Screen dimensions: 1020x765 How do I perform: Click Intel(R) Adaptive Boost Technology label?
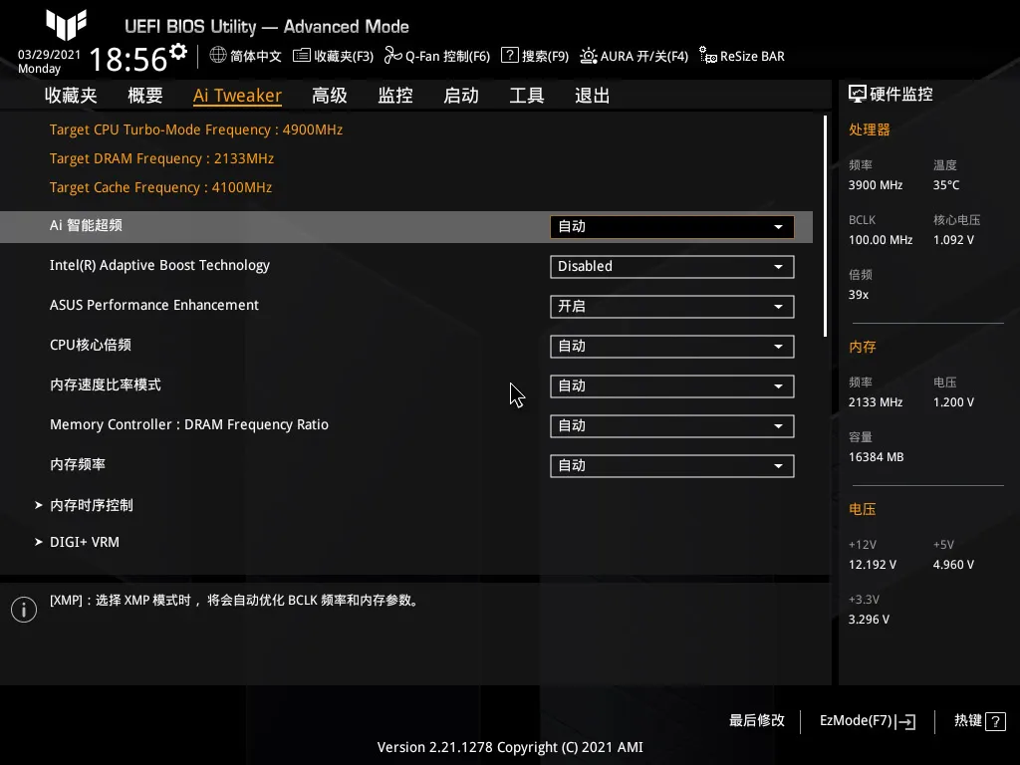159,265
